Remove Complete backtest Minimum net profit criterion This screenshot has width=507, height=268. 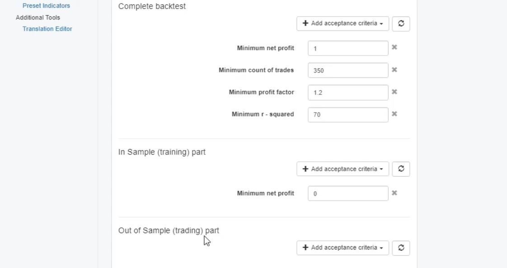394,47
